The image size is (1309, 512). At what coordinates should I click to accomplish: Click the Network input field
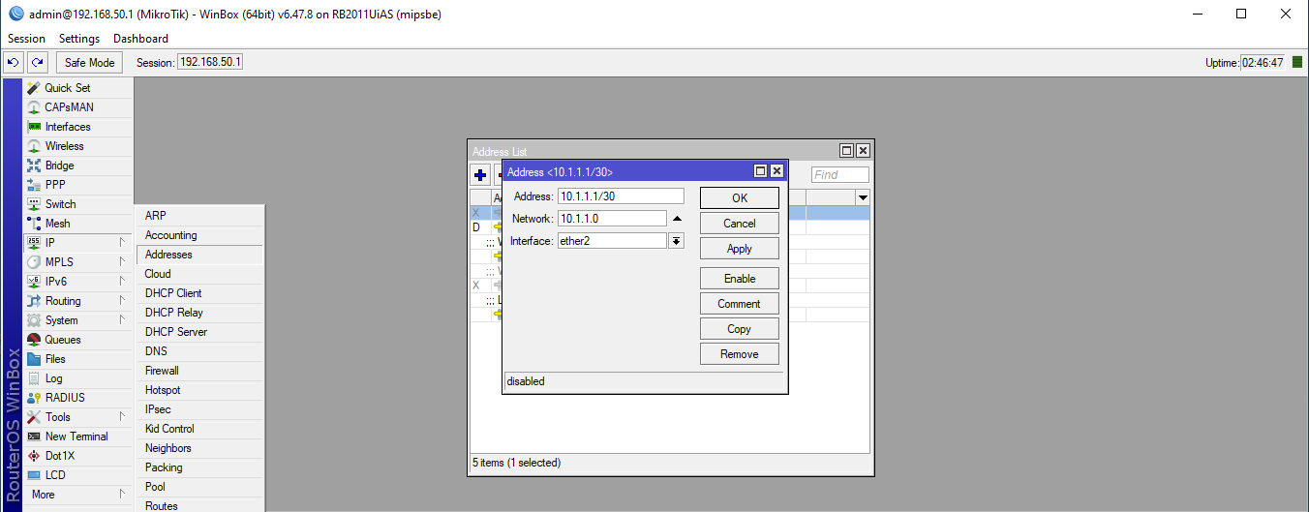pyautogui.click(x=612, y=219)
